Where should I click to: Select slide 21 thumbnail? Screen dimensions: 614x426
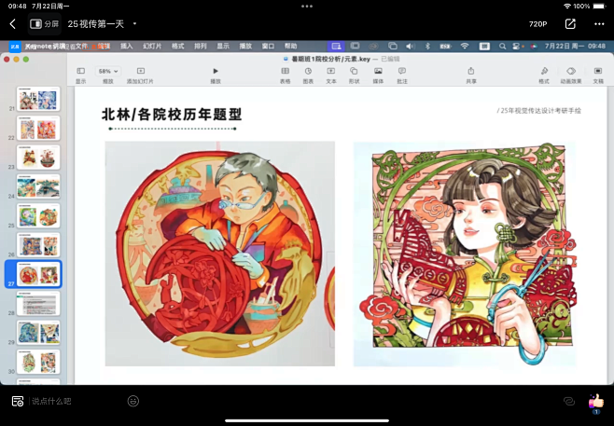38,99
